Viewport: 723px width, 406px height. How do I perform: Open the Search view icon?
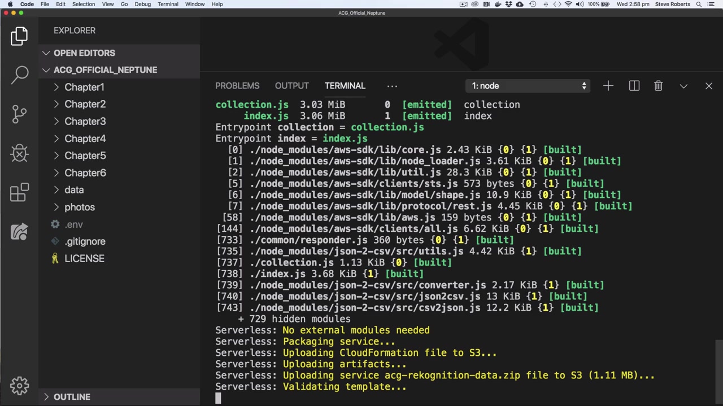click(19, 74)
